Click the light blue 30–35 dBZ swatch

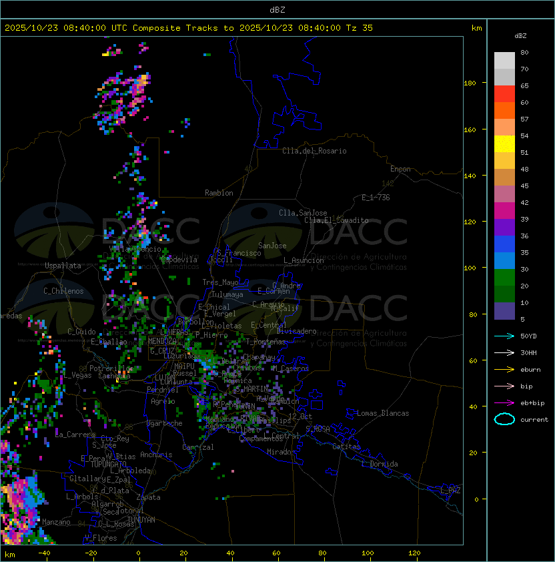point(504,260)
